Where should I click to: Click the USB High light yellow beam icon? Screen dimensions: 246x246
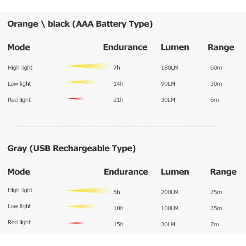[x=89, y=191]
